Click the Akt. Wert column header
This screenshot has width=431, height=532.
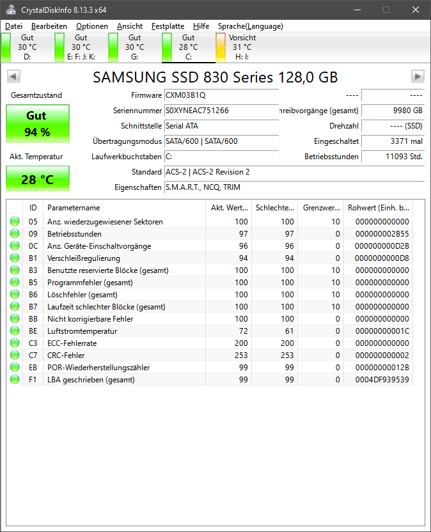tap(229, 208)
